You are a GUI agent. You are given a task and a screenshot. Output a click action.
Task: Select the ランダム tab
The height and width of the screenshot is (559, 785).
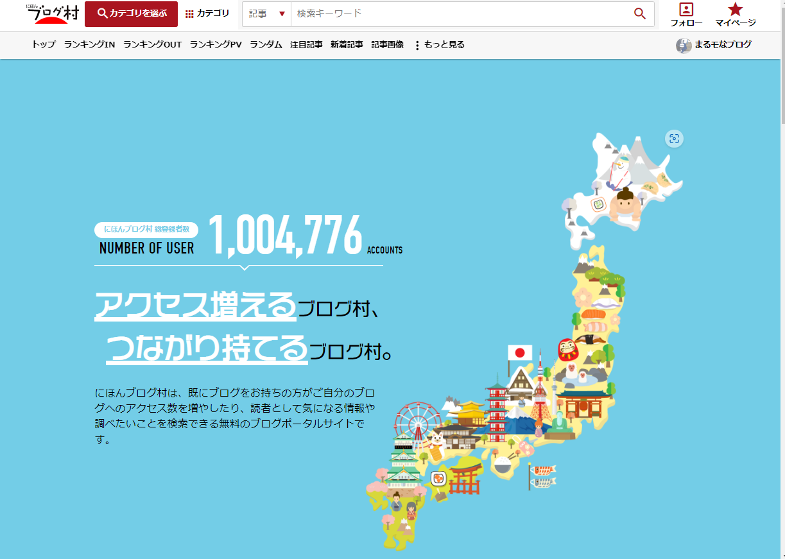(266, 45)
